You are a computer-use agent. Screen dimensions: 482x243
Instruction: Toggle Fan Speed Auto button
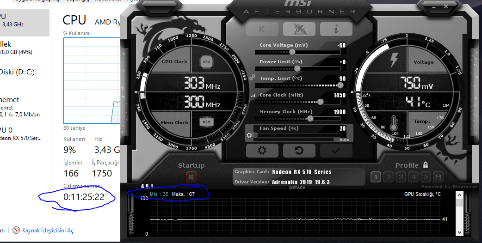click(x=344, y=140)
